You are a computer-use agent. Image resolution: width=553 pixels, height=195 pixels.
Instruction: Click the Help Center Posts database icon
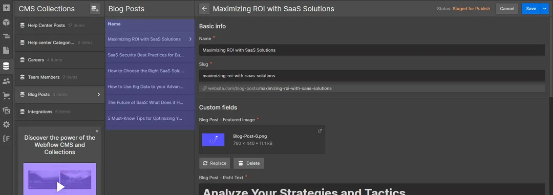coord(22,26)
